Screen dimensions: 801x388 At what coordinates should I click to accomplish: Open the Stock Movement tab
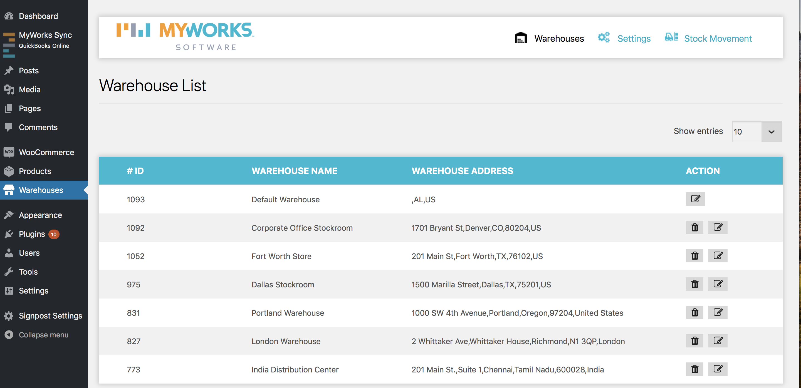coord(717,39)
